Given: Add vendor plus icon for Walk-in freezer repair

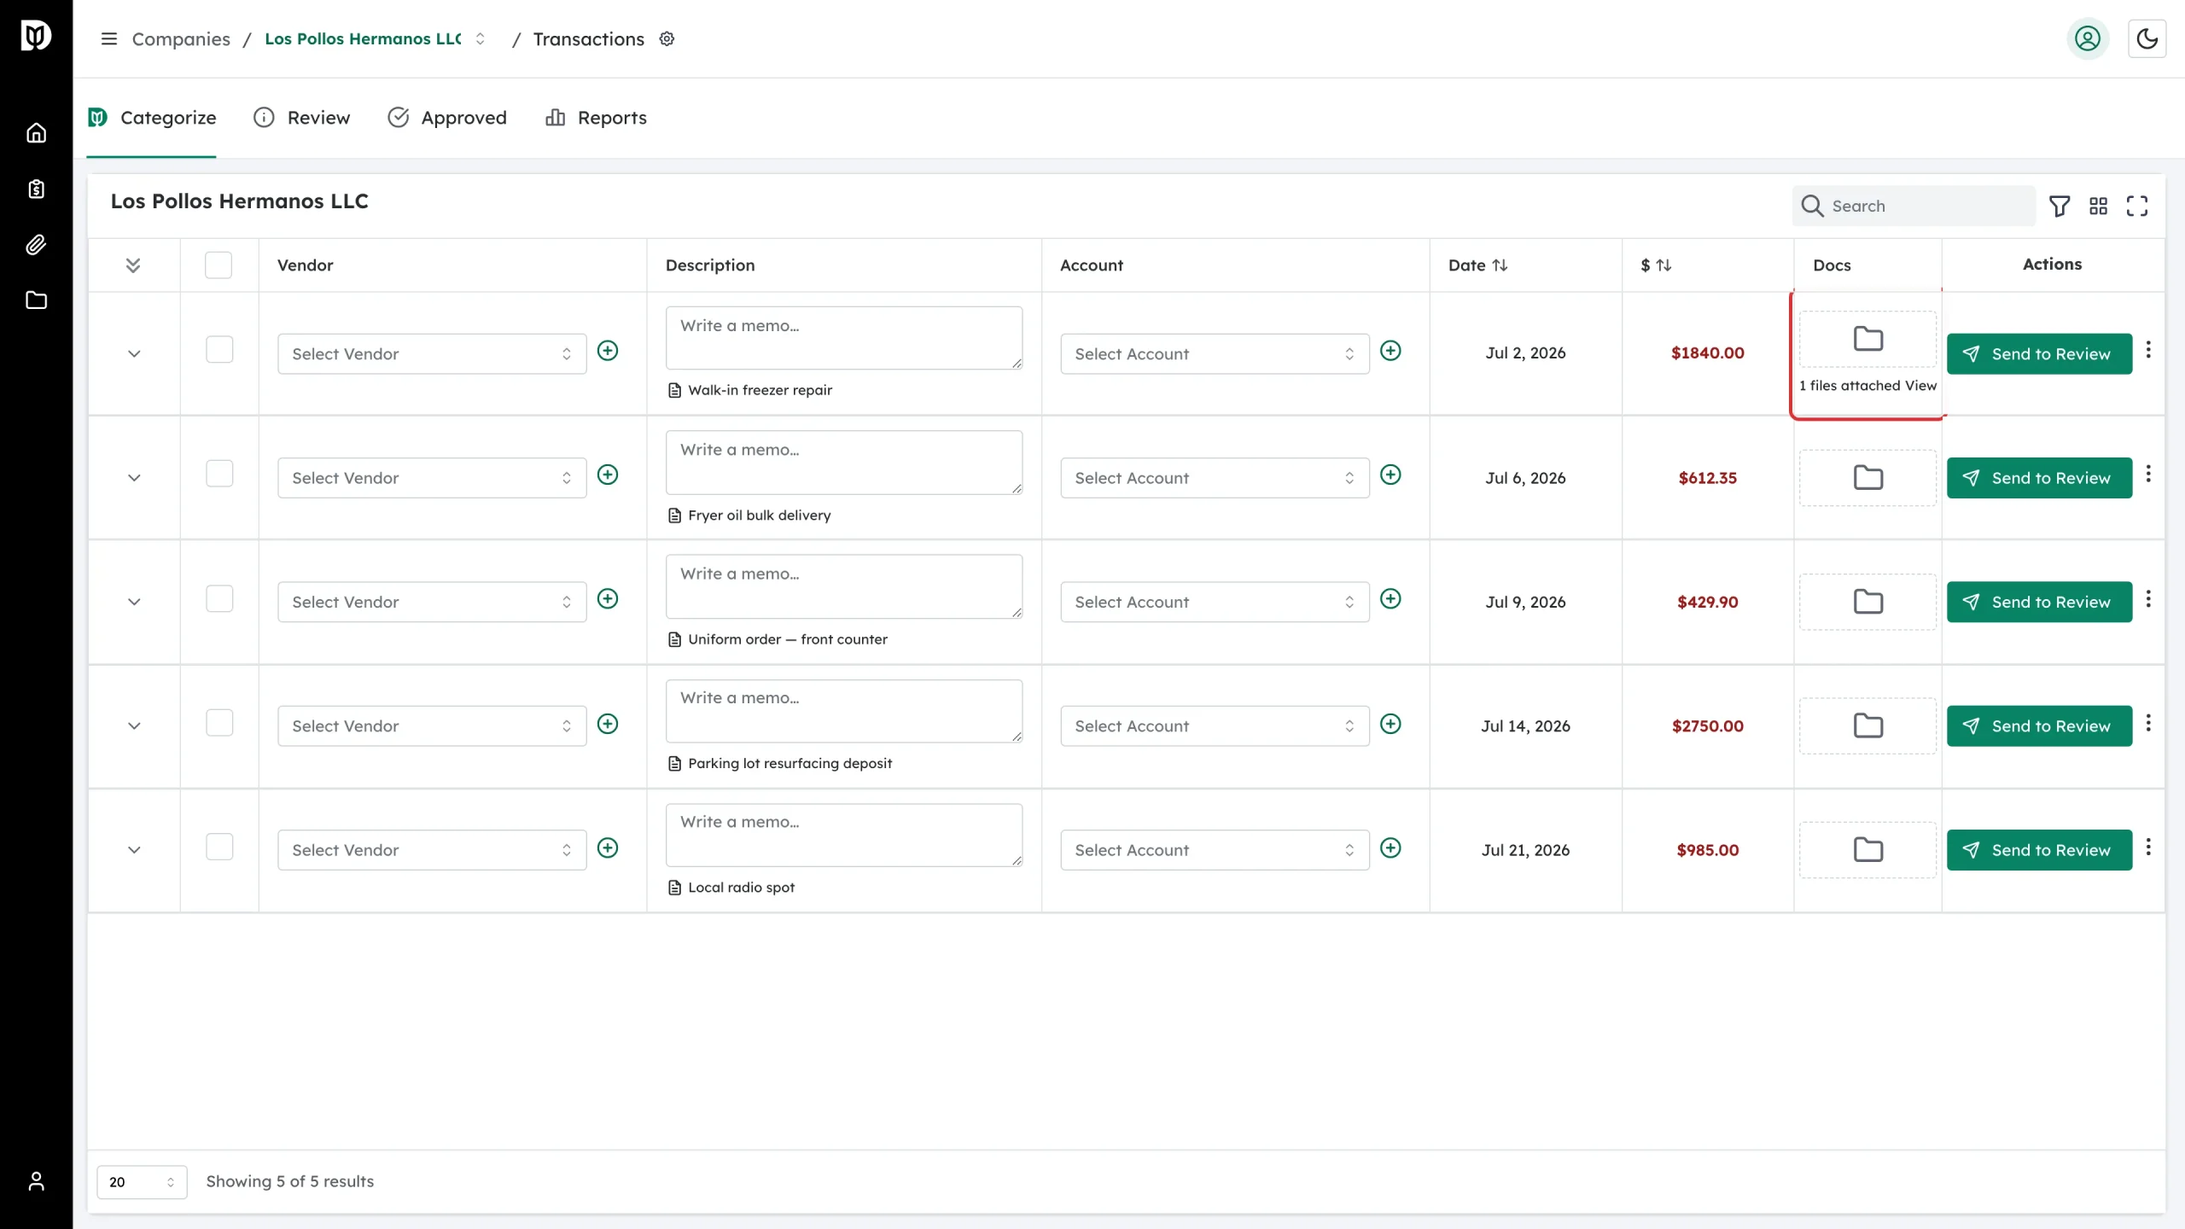Looking at the screenshot, I should [608, 351].
